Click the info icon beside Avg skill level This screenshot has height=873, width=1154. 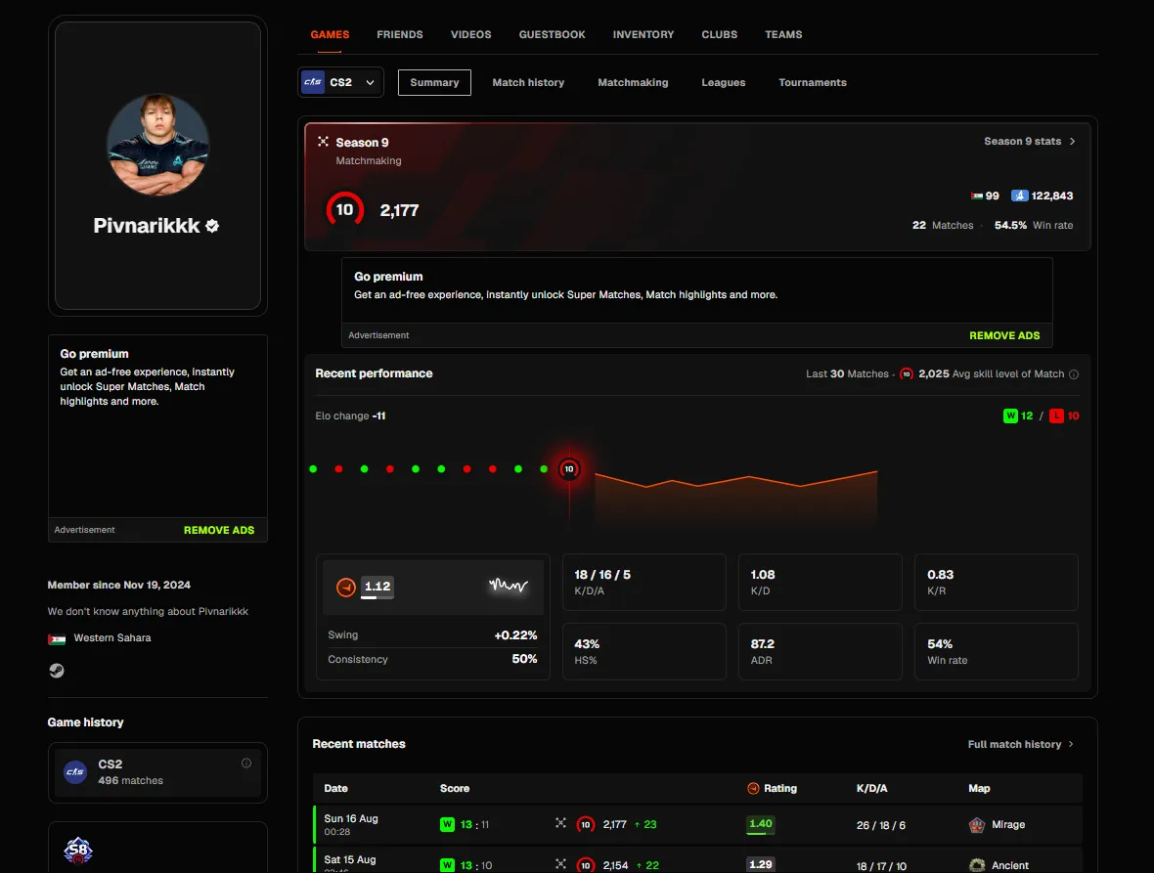tap(1074, 374)
